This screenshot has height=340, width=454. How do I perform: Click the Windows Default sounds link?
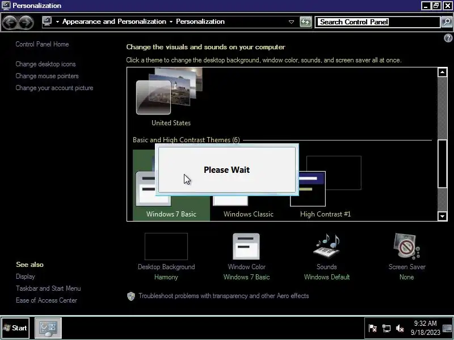pos(327,277)
